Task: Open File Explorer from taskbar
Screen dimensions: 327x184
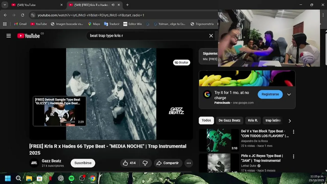Action: (29, 178)
